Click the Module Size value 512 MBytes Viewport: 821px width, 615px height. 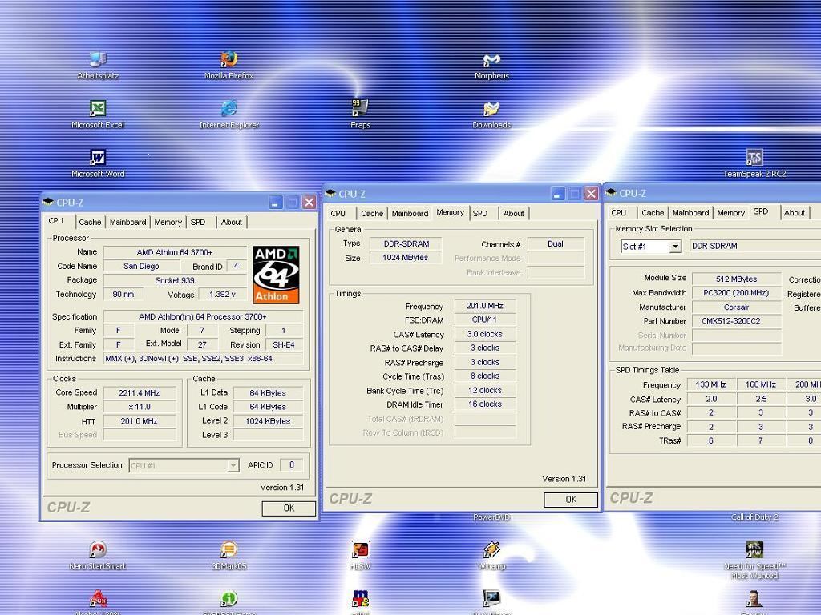coord(737,279)
